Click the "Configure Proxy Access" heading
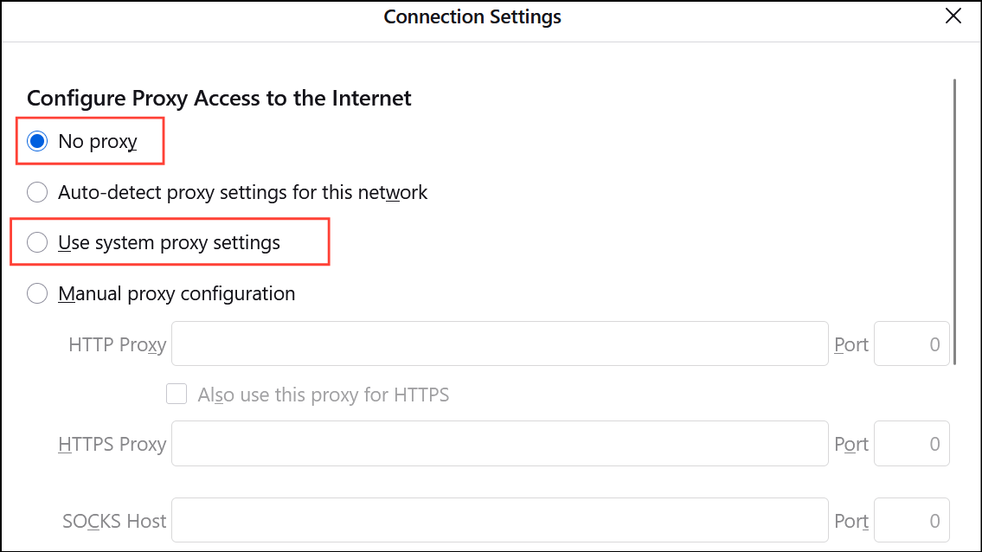Image resolution: width=982 pixels, height=552 pixels. coord(220,98)
